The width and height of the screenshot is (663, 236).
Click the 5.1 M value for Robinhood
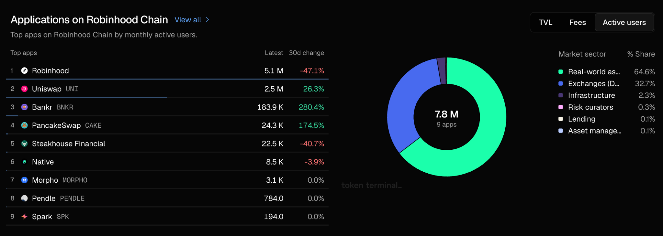click(x=274, y=70)
